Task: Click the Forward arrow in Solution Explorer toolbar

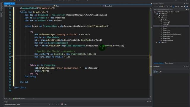Action: click(x=157, y=7)
